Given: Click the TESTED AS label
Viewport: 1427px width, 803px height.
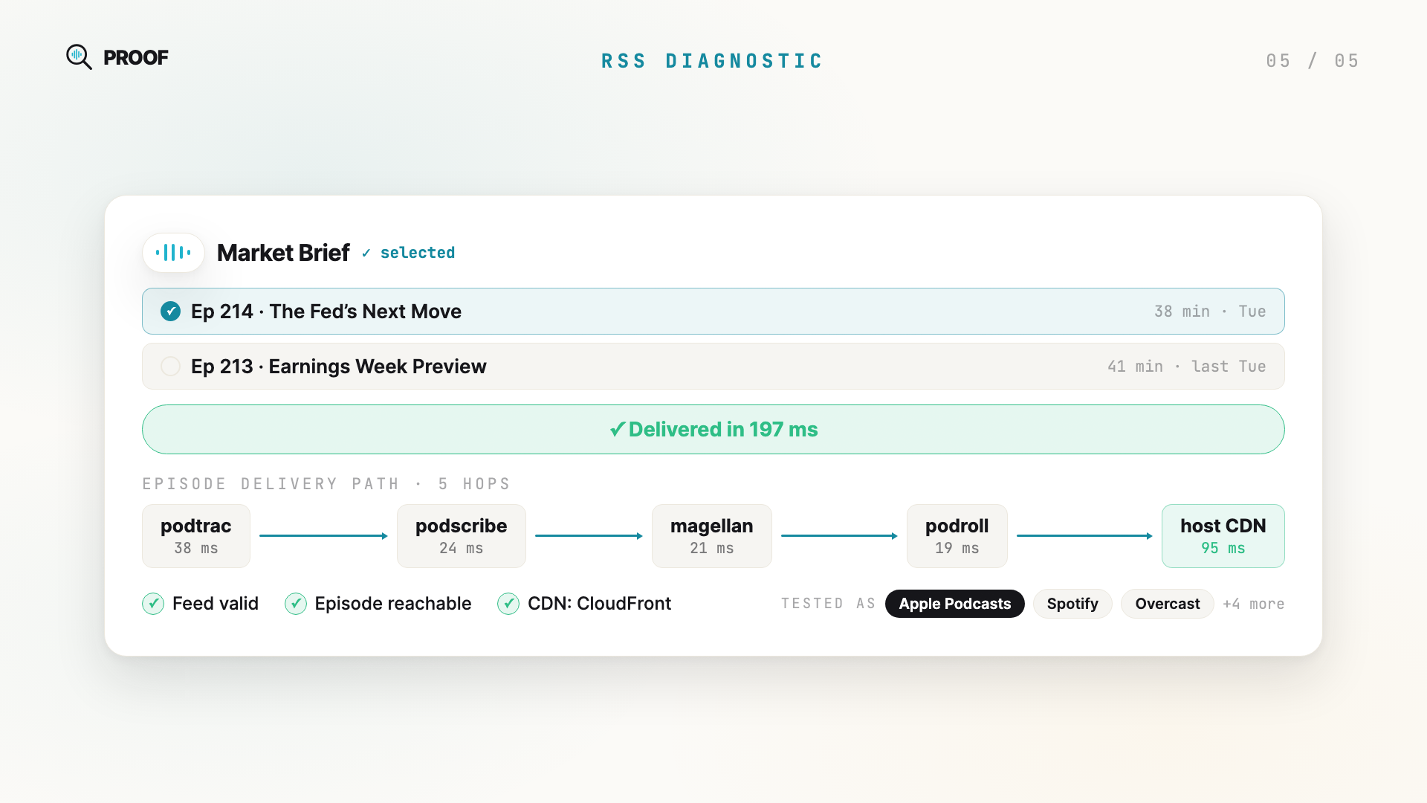Looking at the screenshot, I should (829, 604).
